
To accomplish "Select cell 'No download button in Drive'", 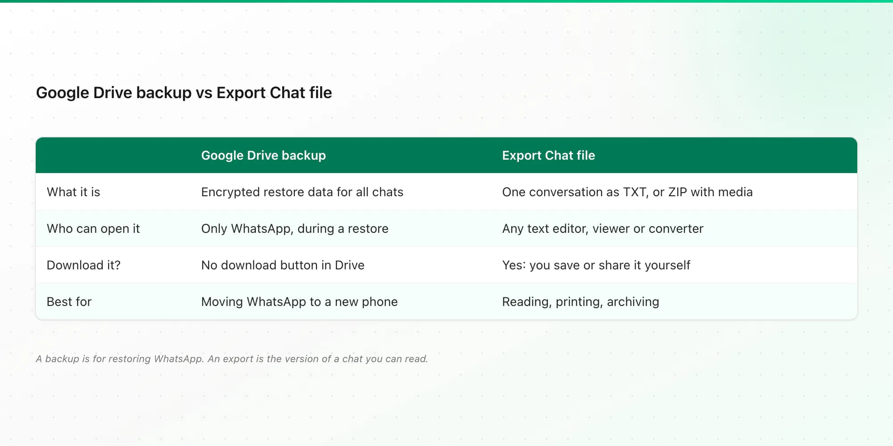I will pyautogui.click(x=283, y=265).
